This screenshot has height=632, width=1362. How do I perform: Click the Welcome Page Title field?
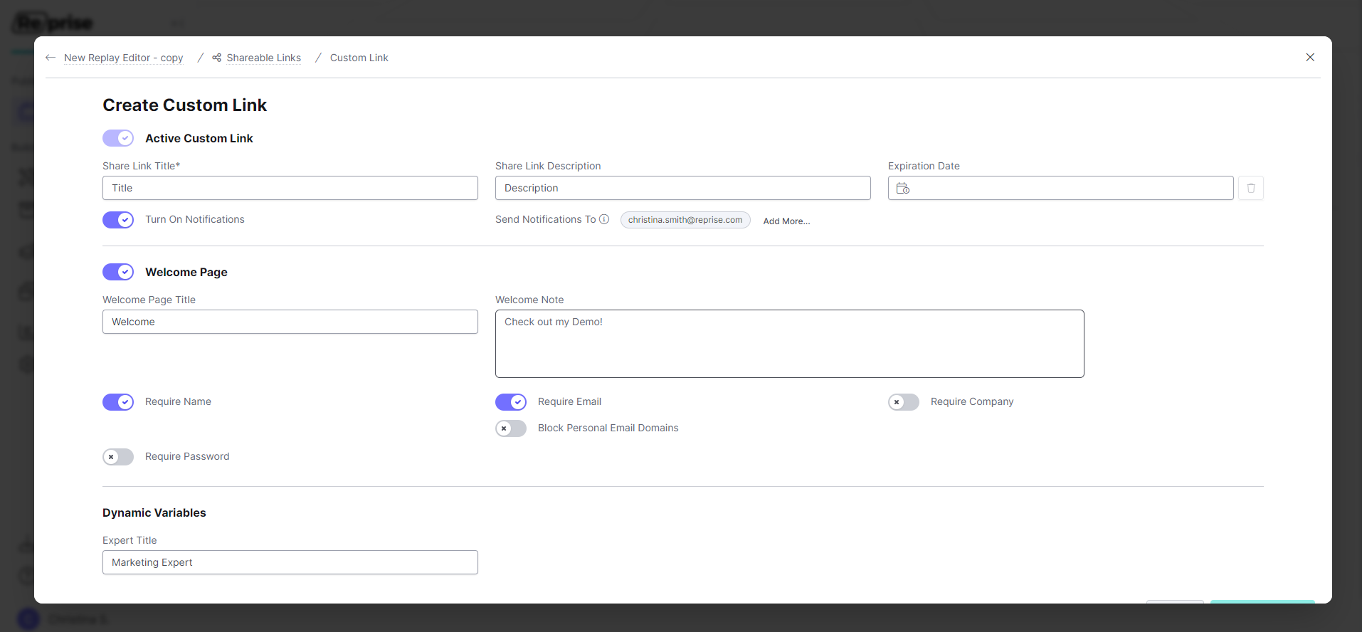coord(290,322)
